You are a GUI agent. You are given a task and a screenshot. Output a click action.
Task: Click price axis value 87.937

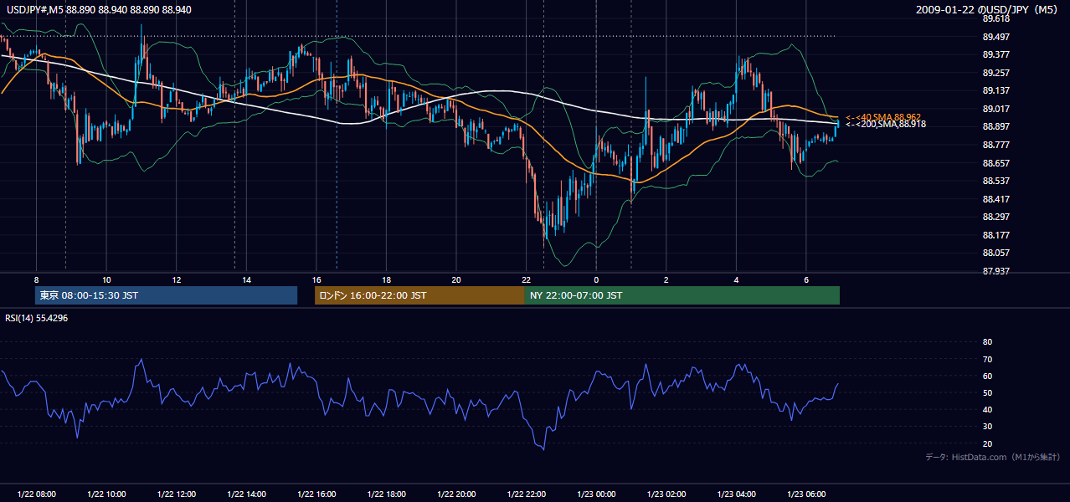point(995,271)
